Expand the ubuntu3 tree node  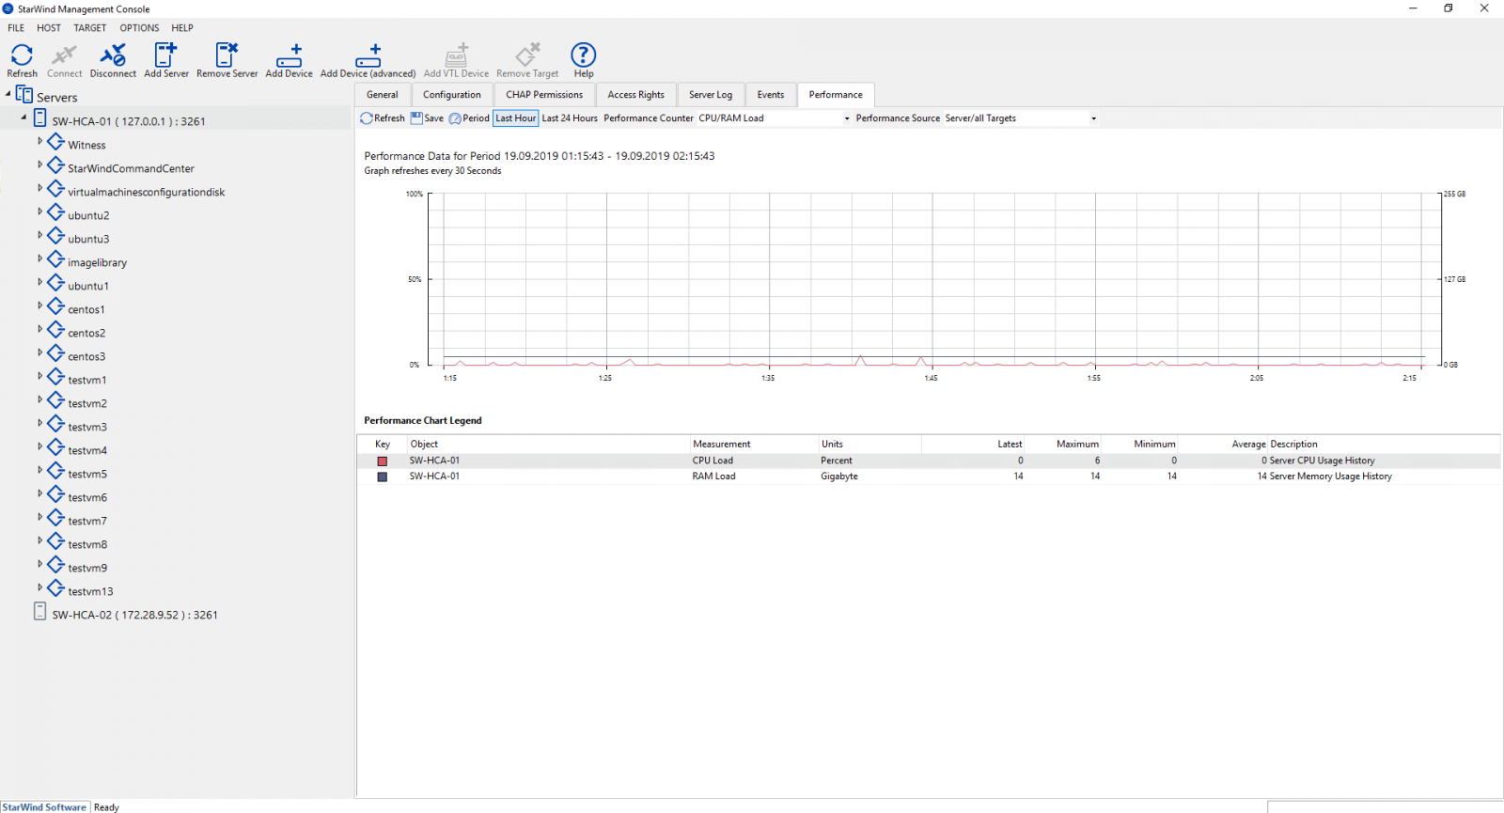pos(39,235)
